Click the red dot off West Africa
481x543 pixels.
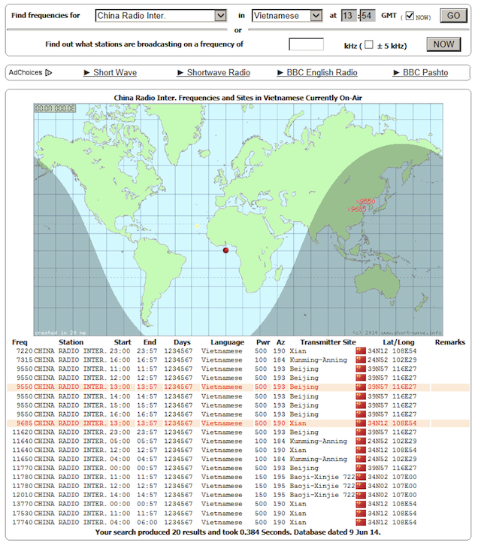click(x=225, y=250)
